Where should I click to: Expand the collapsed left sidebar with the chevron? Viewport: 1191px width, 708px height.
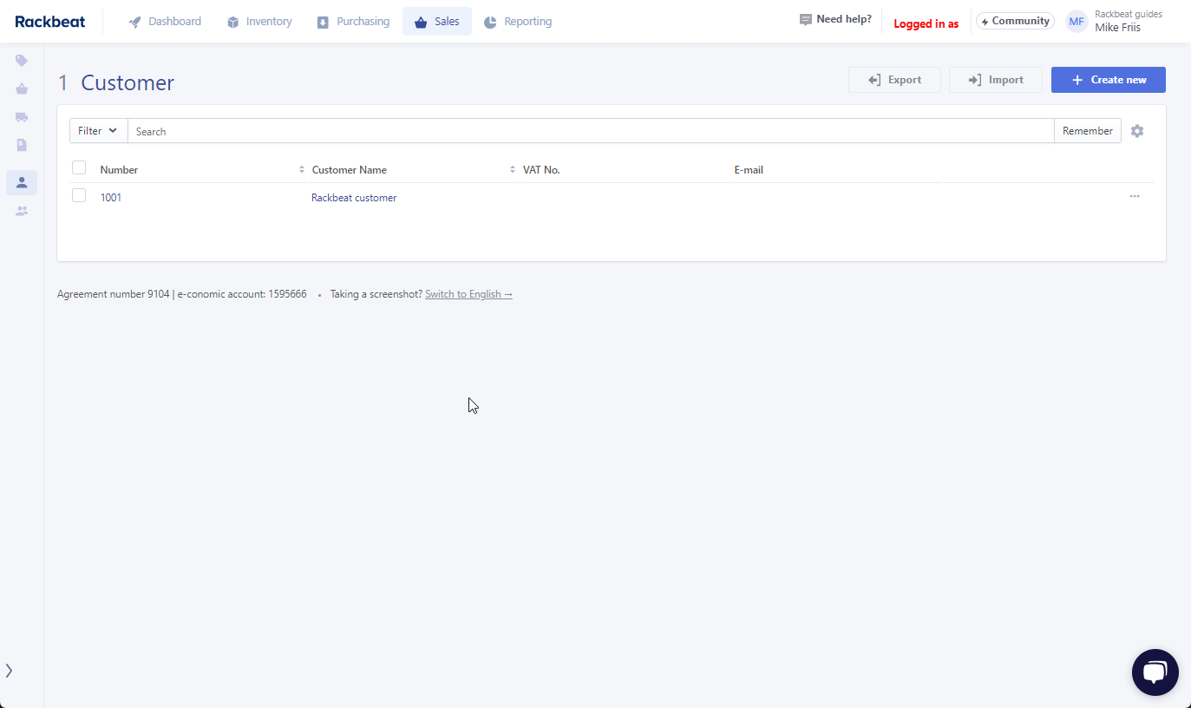(10, 670)
